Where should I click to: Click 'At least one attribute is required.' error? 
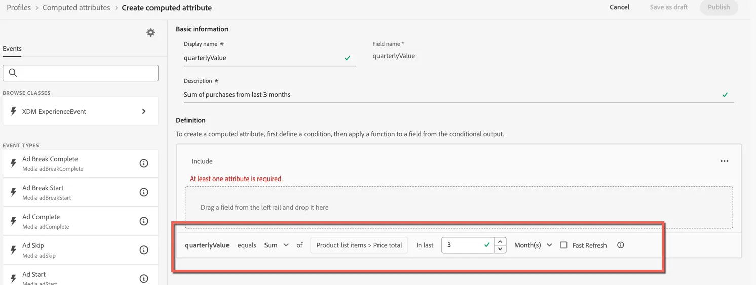[236, 179]
